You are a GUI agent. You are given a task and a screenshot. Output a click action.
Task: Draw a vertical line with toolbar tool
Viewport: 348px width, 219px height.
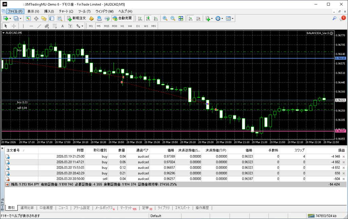(23, 26)
